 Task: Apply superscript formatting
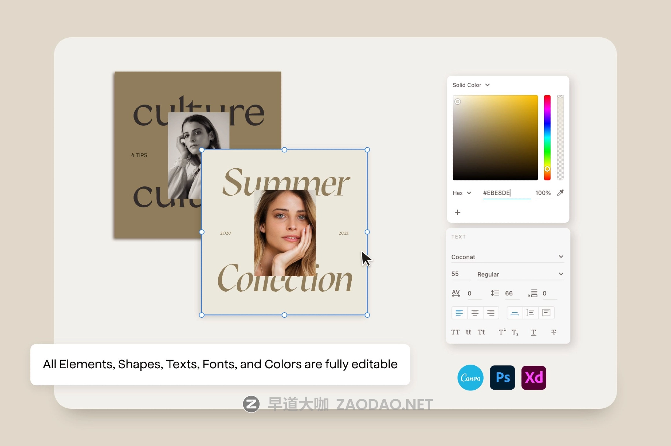pos(501,332)
